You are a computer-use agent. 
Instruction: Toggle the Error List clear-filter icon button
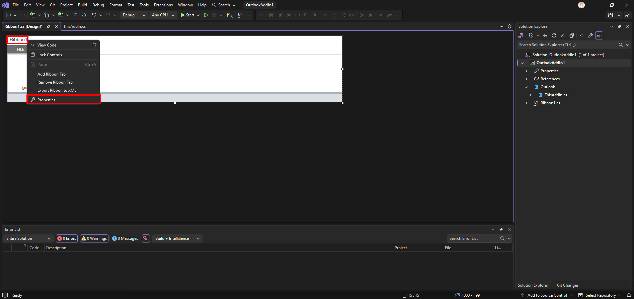pyautogui.click(x=146, y=238)
